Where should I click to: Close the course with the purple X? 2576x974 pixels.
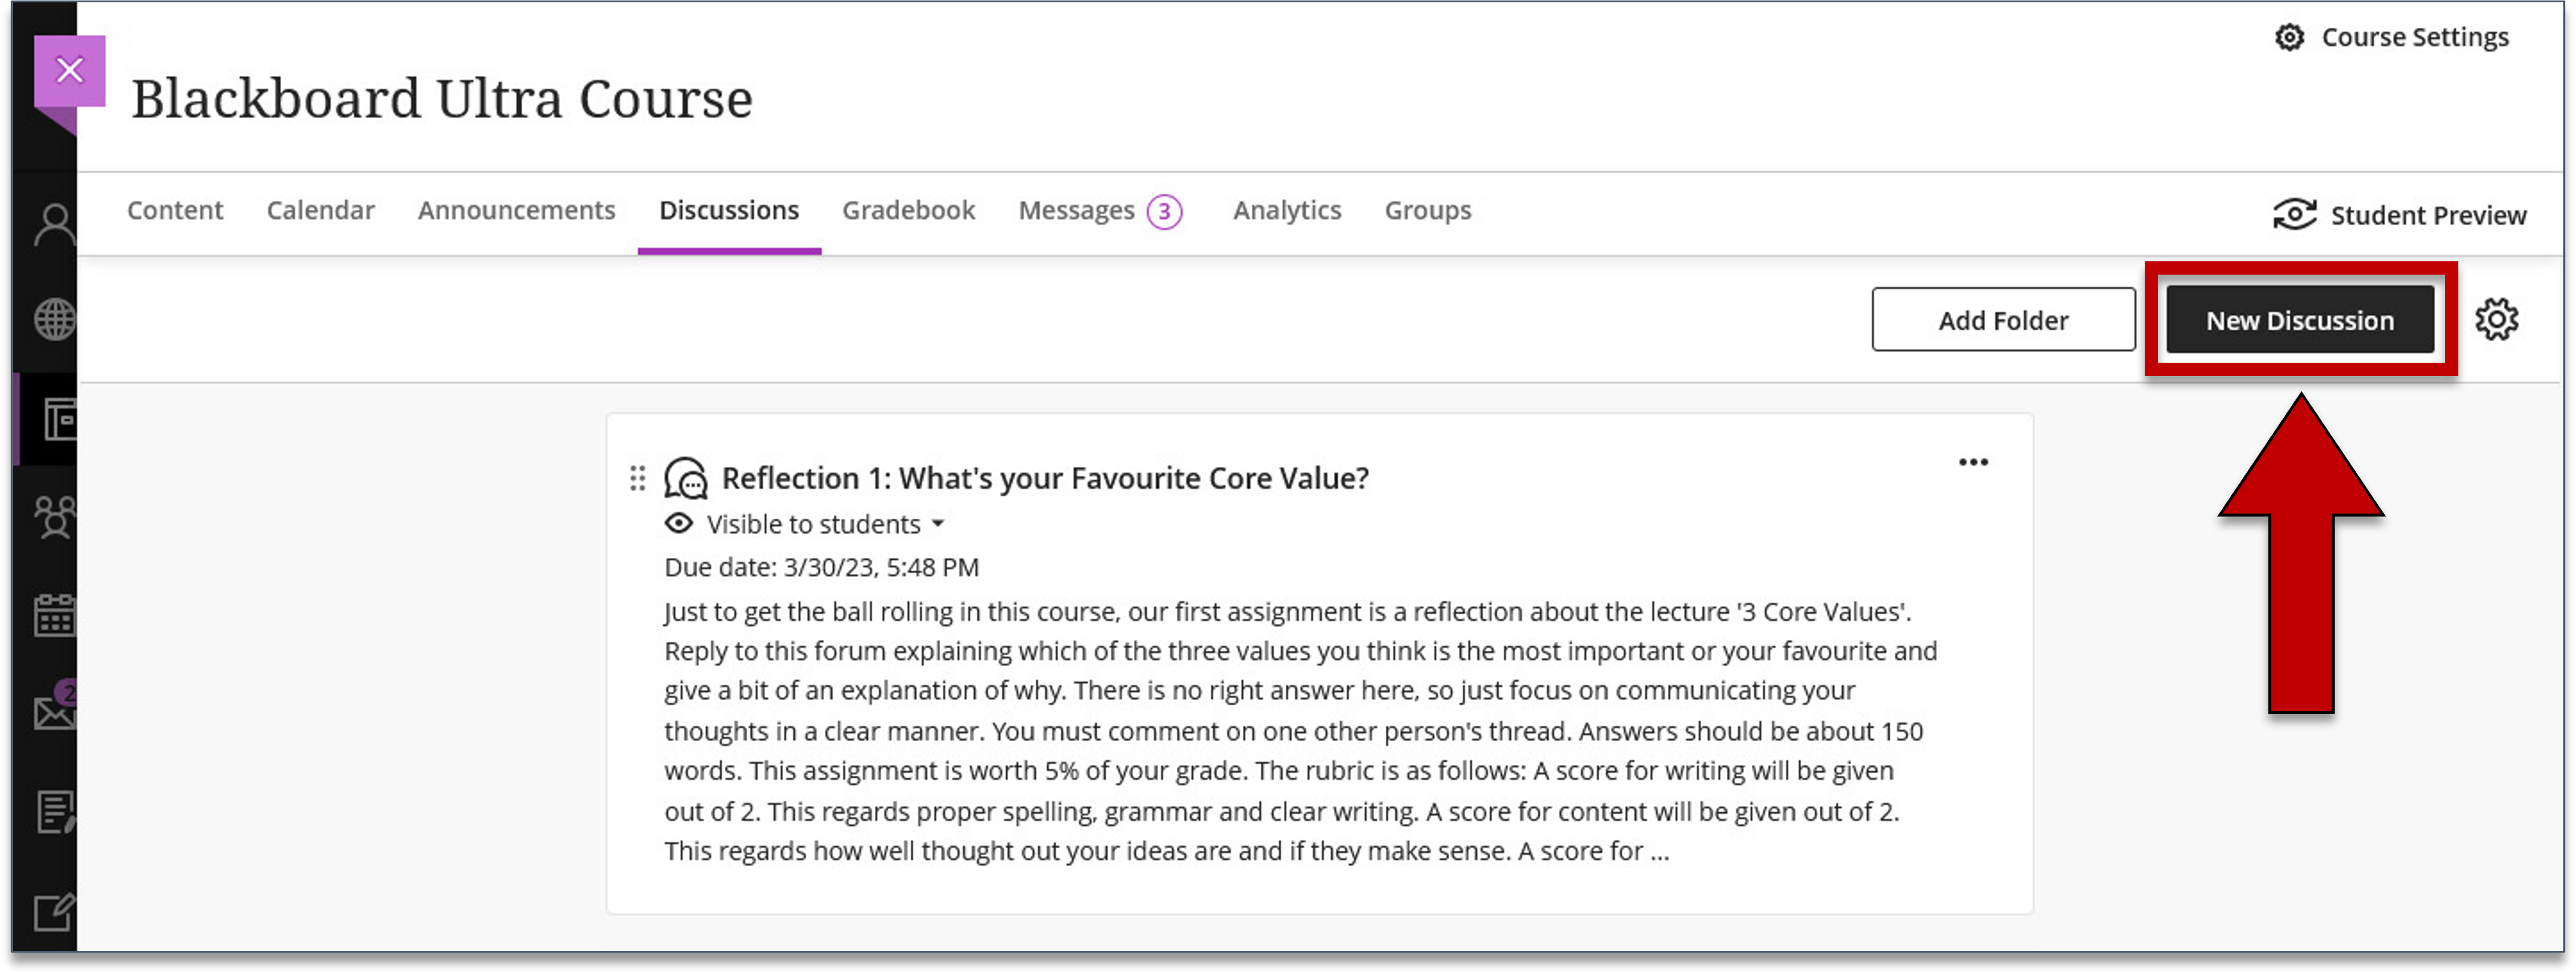click(70, 71)
